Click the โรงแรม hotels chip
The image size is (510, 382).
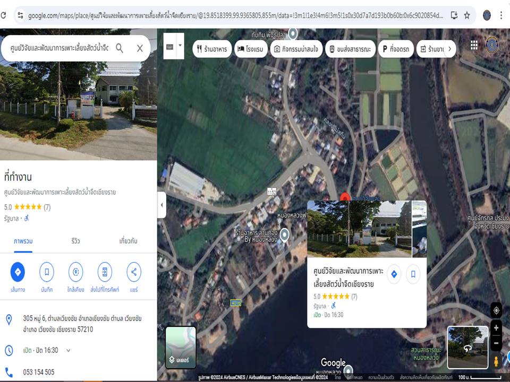pos(251,49)
